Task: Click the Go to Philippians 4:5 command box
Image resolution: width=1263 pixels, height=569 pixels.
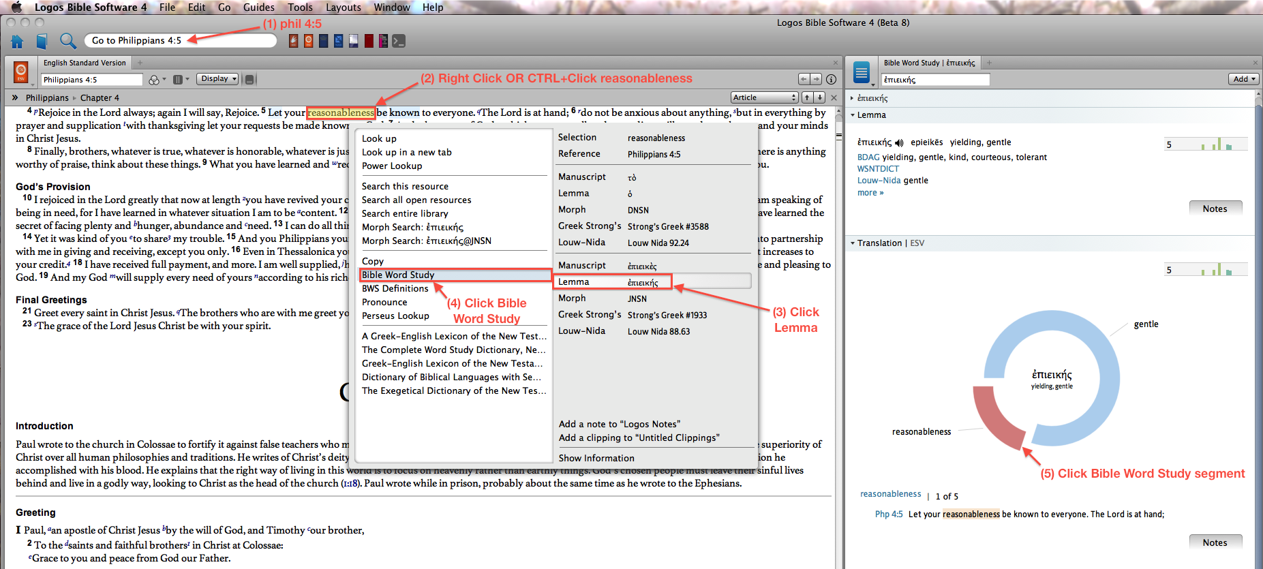Action: click(180, 41)
